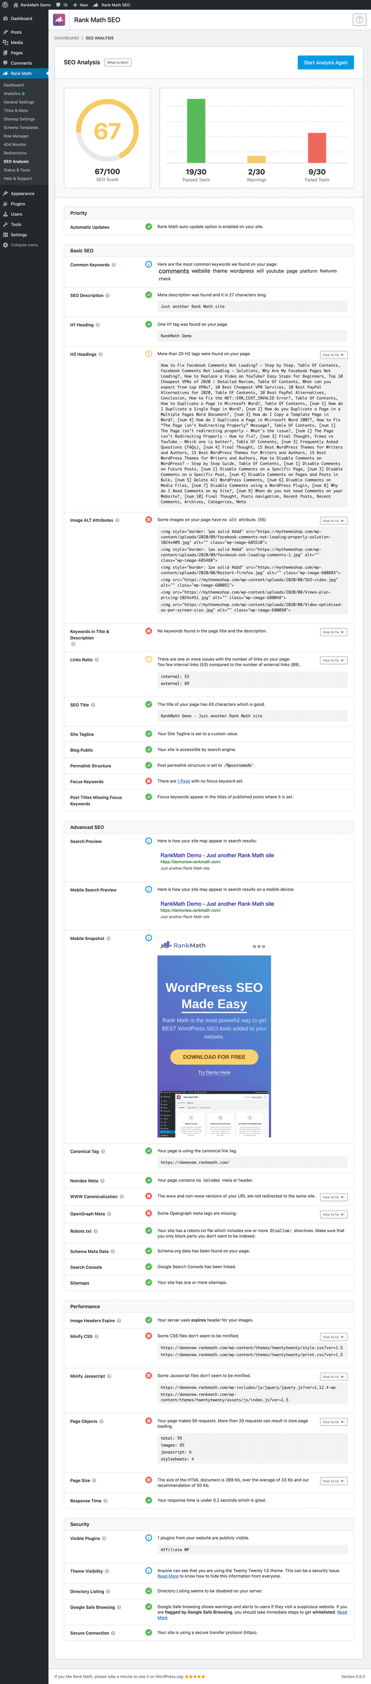The height and width of the screenshot is (1684, 371).
Task: Show help tooltip for Page Objects
Action: coord(101,1421)
